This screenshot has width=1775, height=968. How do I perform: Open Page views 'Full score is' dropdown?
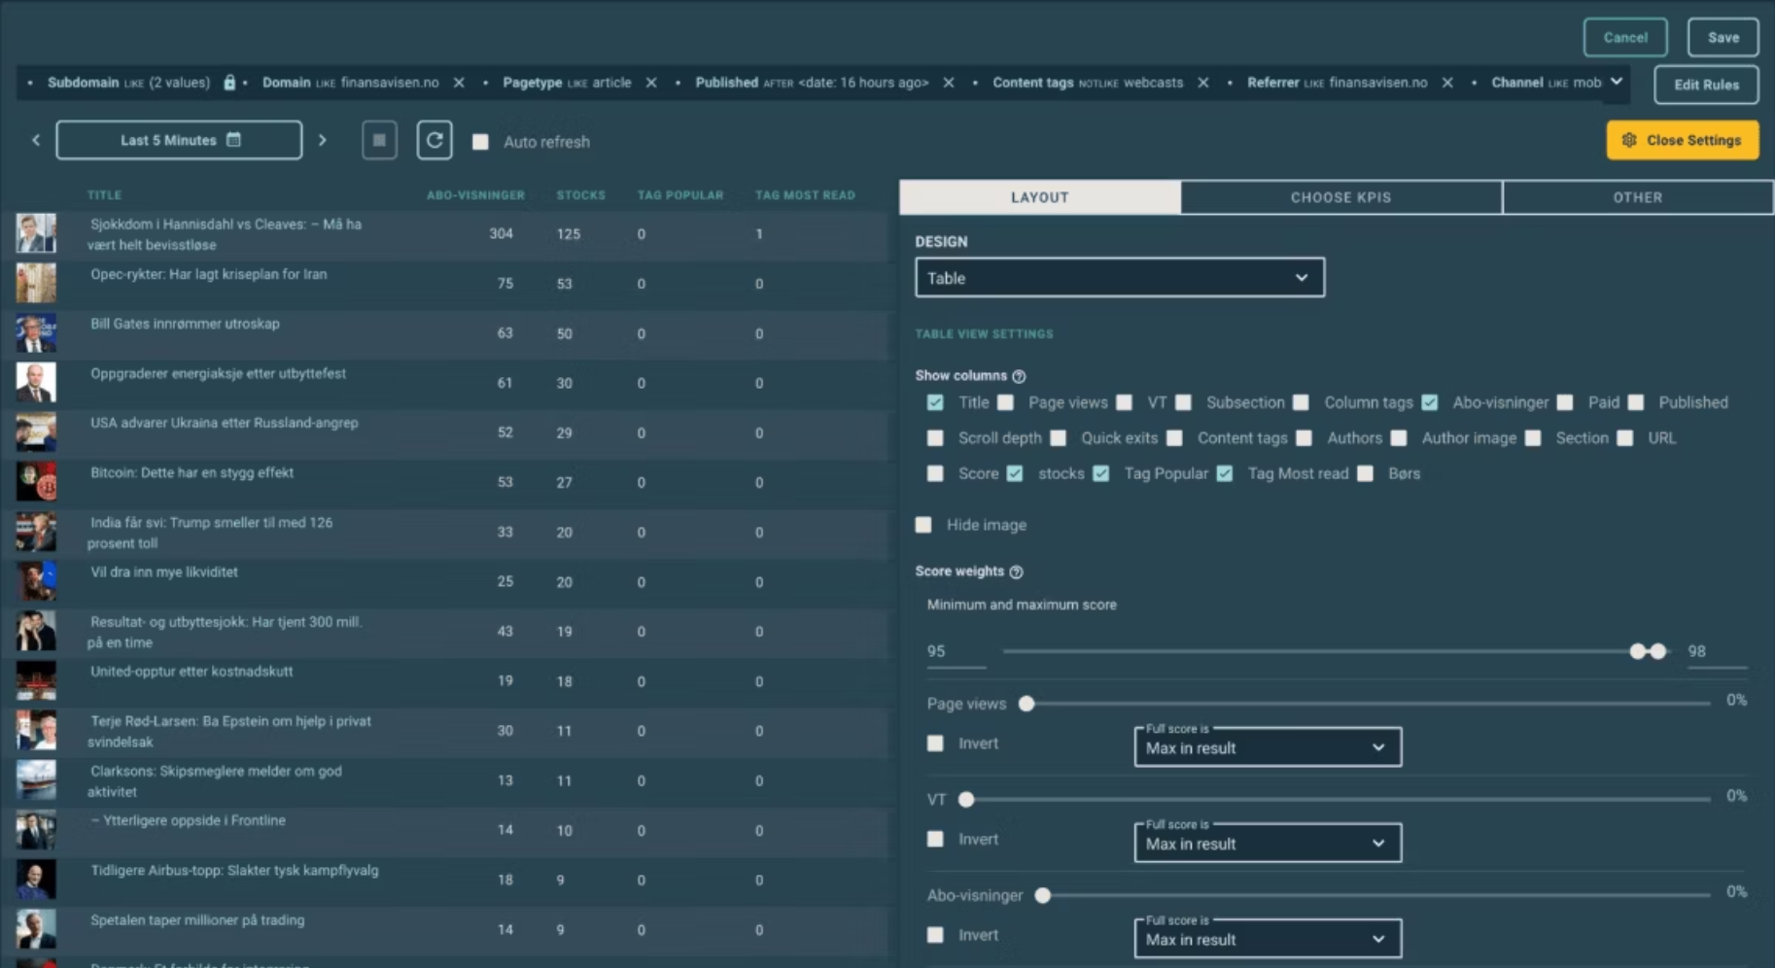pyautogui.click(x=1267, y=747)
